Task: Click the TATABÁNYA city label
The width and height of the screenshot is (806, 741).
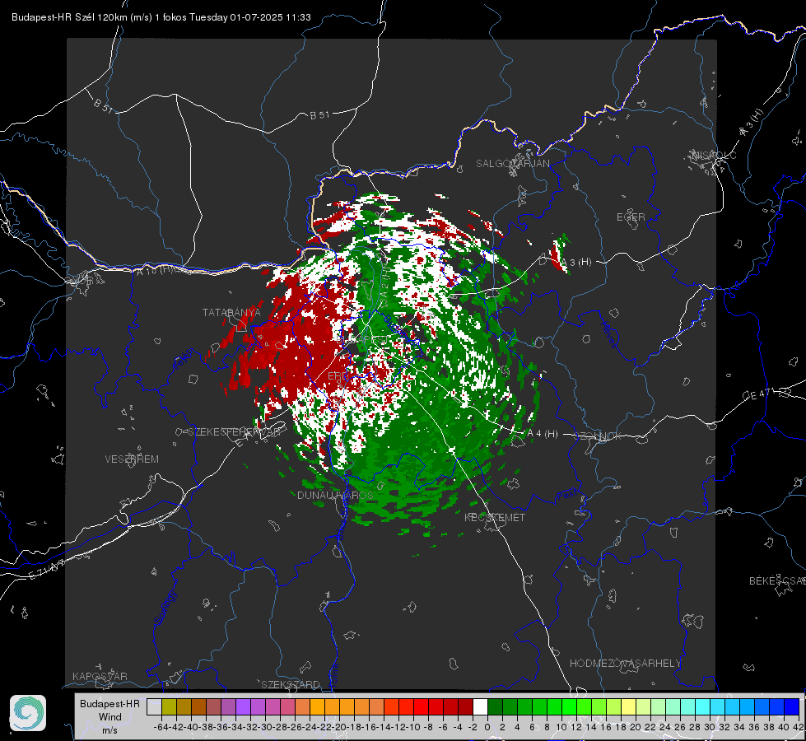Action: 231,313
